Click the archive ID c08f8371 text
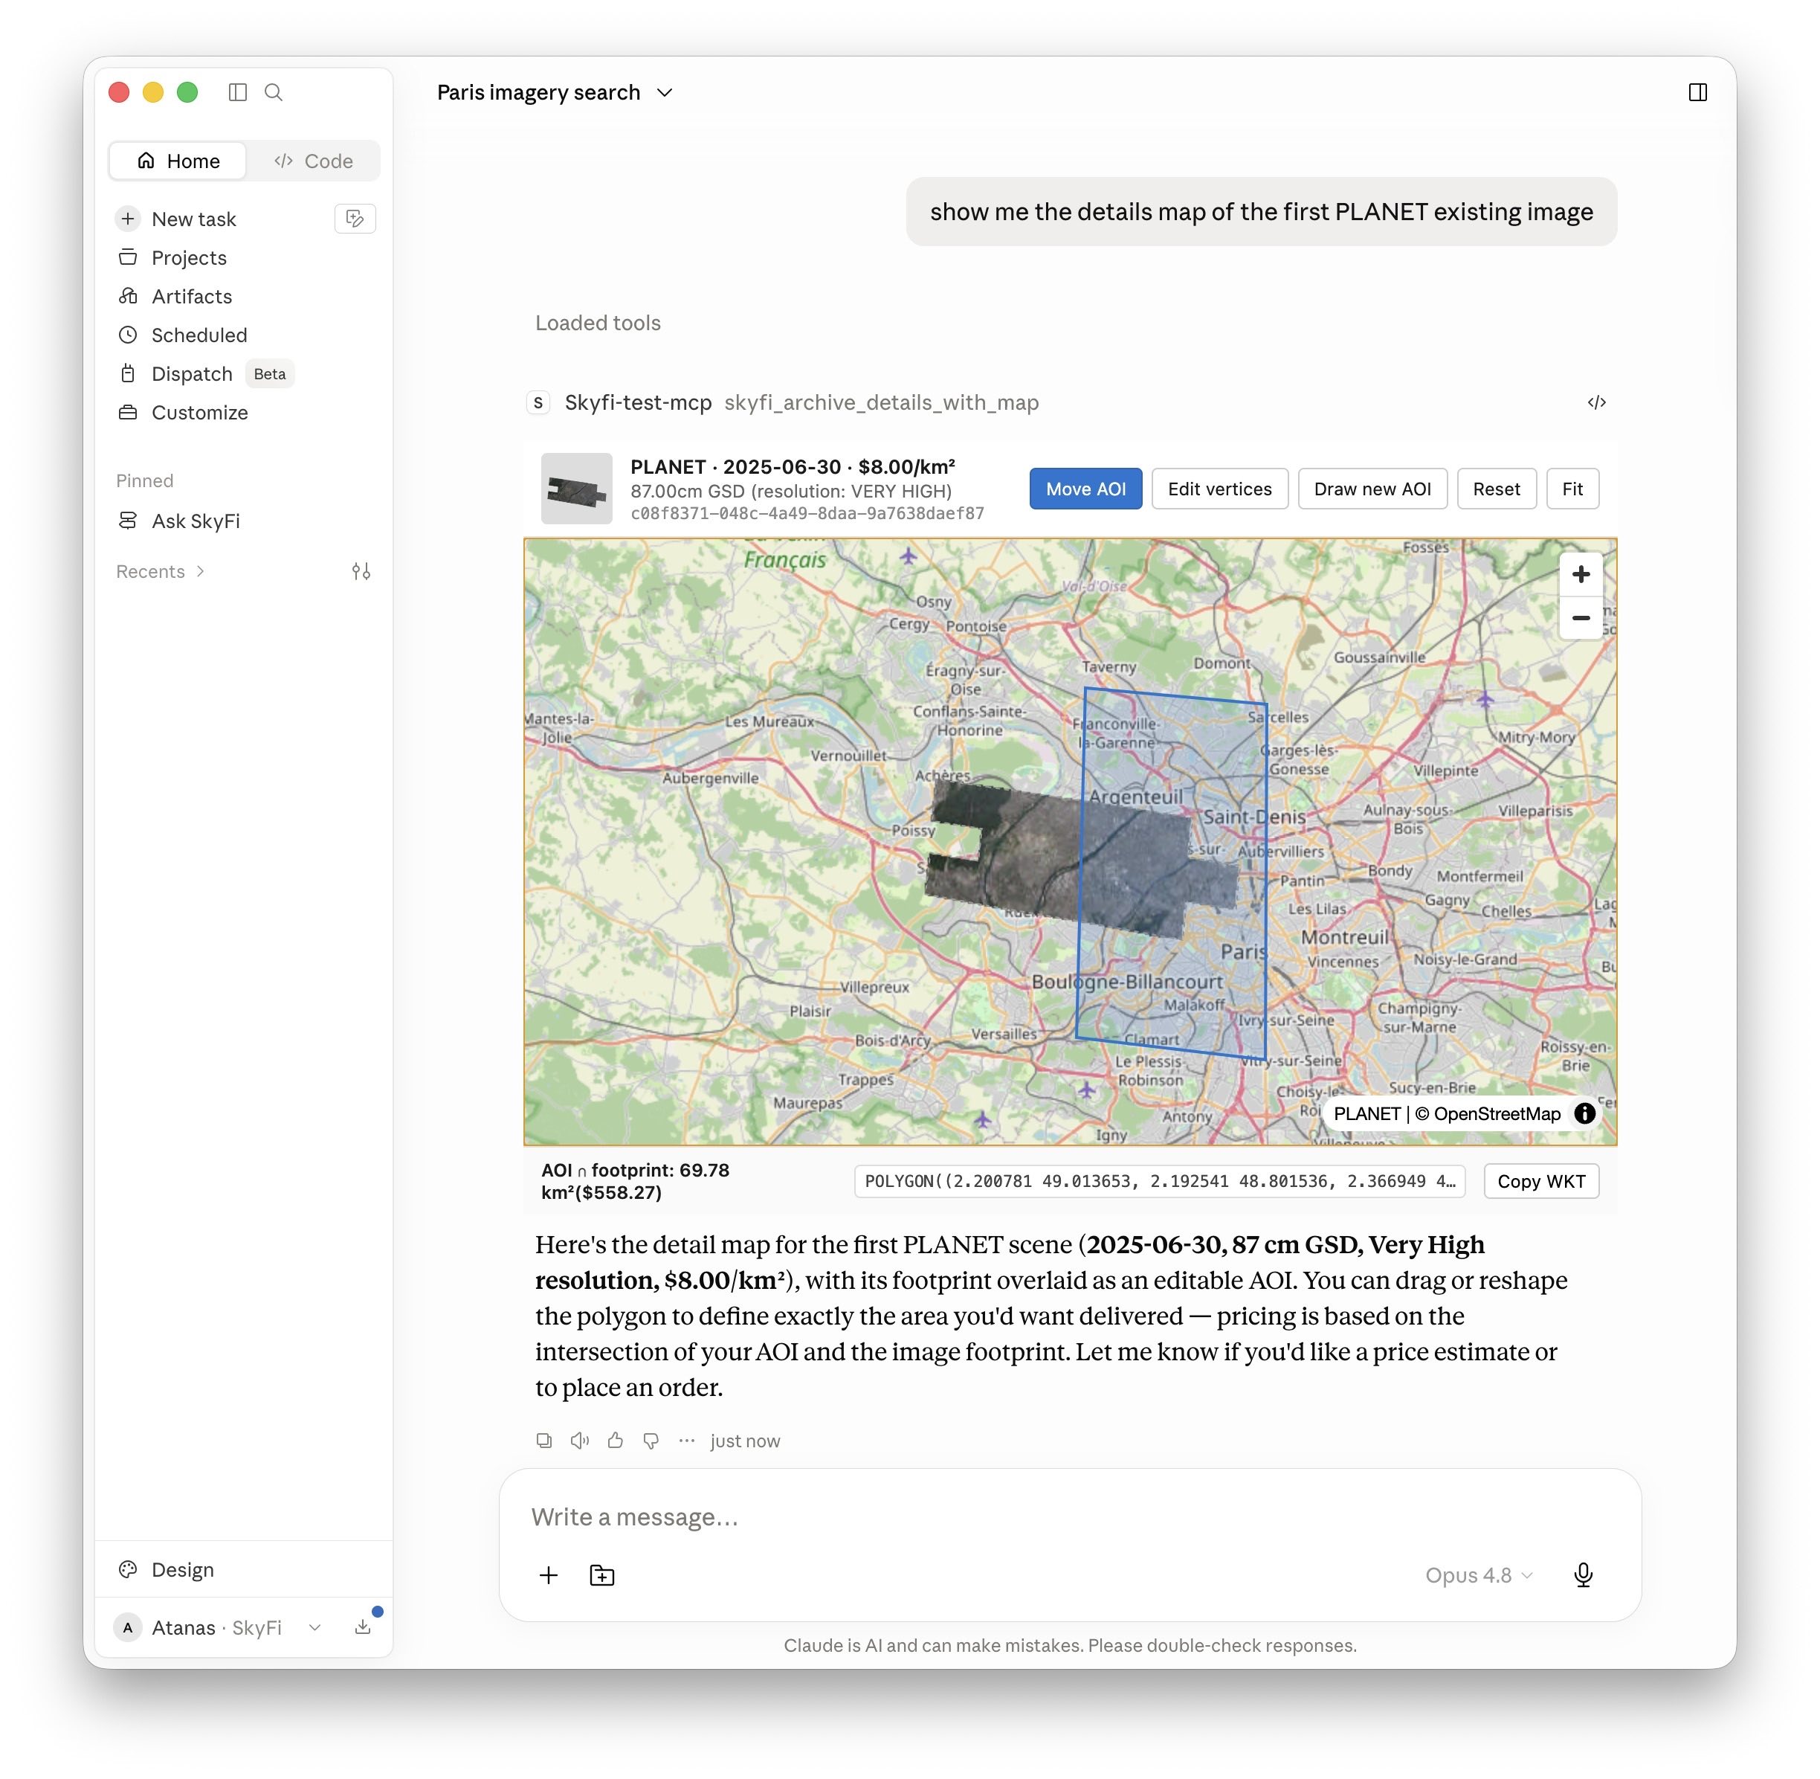 coord(807,513)
